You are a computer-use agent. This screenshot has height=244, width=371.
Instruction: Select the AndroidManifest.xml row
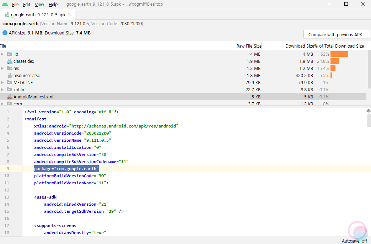coord(183,97)
